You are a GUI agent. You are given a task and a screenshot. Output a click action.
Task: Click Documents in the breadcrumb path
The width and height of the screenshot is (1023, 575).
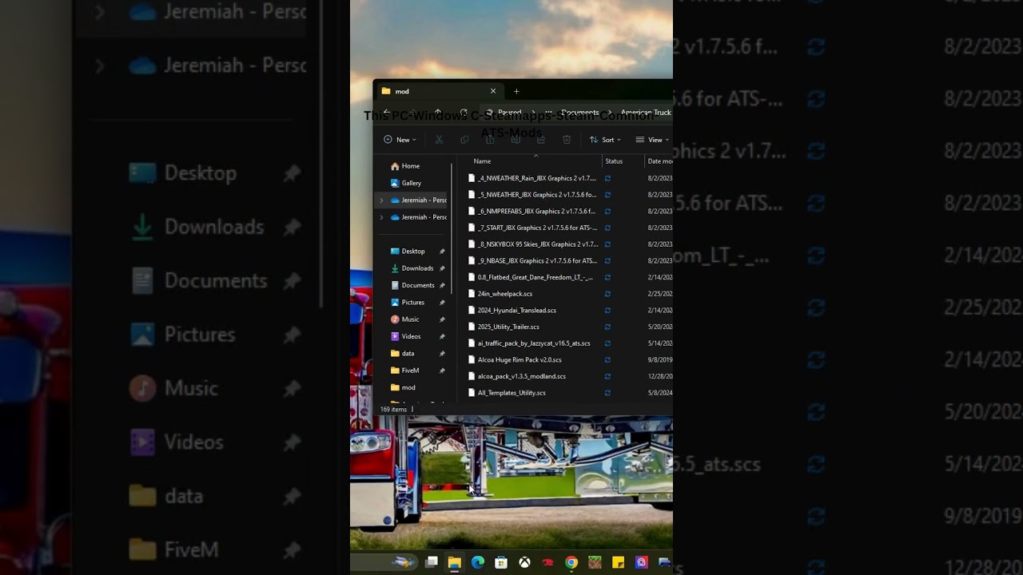(579, 112)
